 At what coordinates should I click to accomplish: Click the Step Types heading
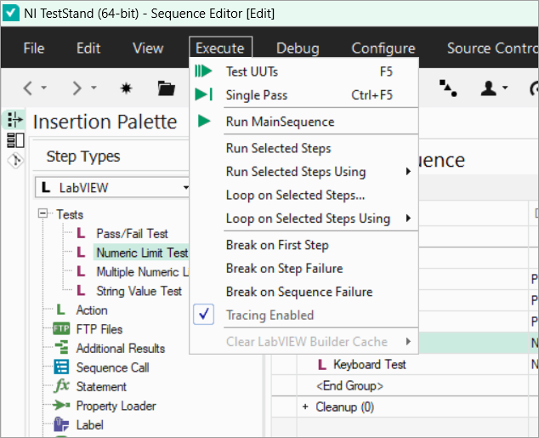(x=83, y=156)
